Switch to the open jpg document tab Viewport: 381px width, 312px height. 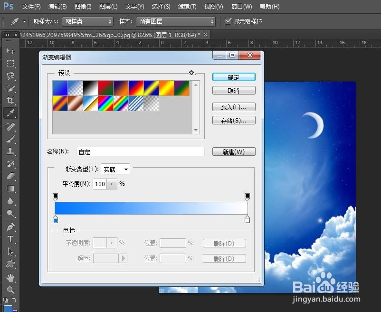click(109, 35)
